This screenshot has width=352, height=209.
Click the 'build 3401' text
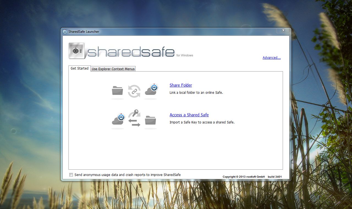click(x=275, y=177)
